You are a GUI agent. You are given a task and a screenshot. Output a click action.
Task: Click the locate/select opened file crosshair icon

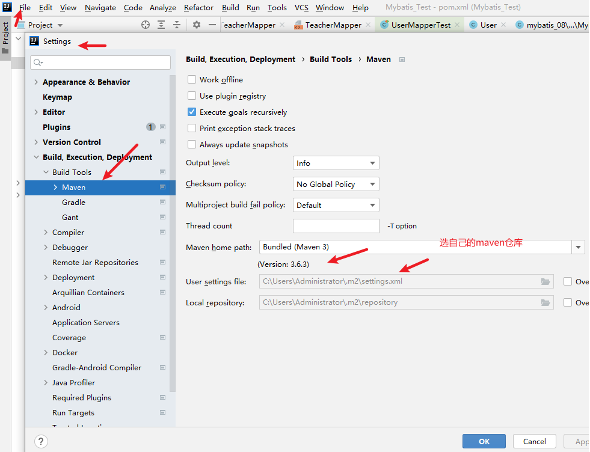(146, 25)
